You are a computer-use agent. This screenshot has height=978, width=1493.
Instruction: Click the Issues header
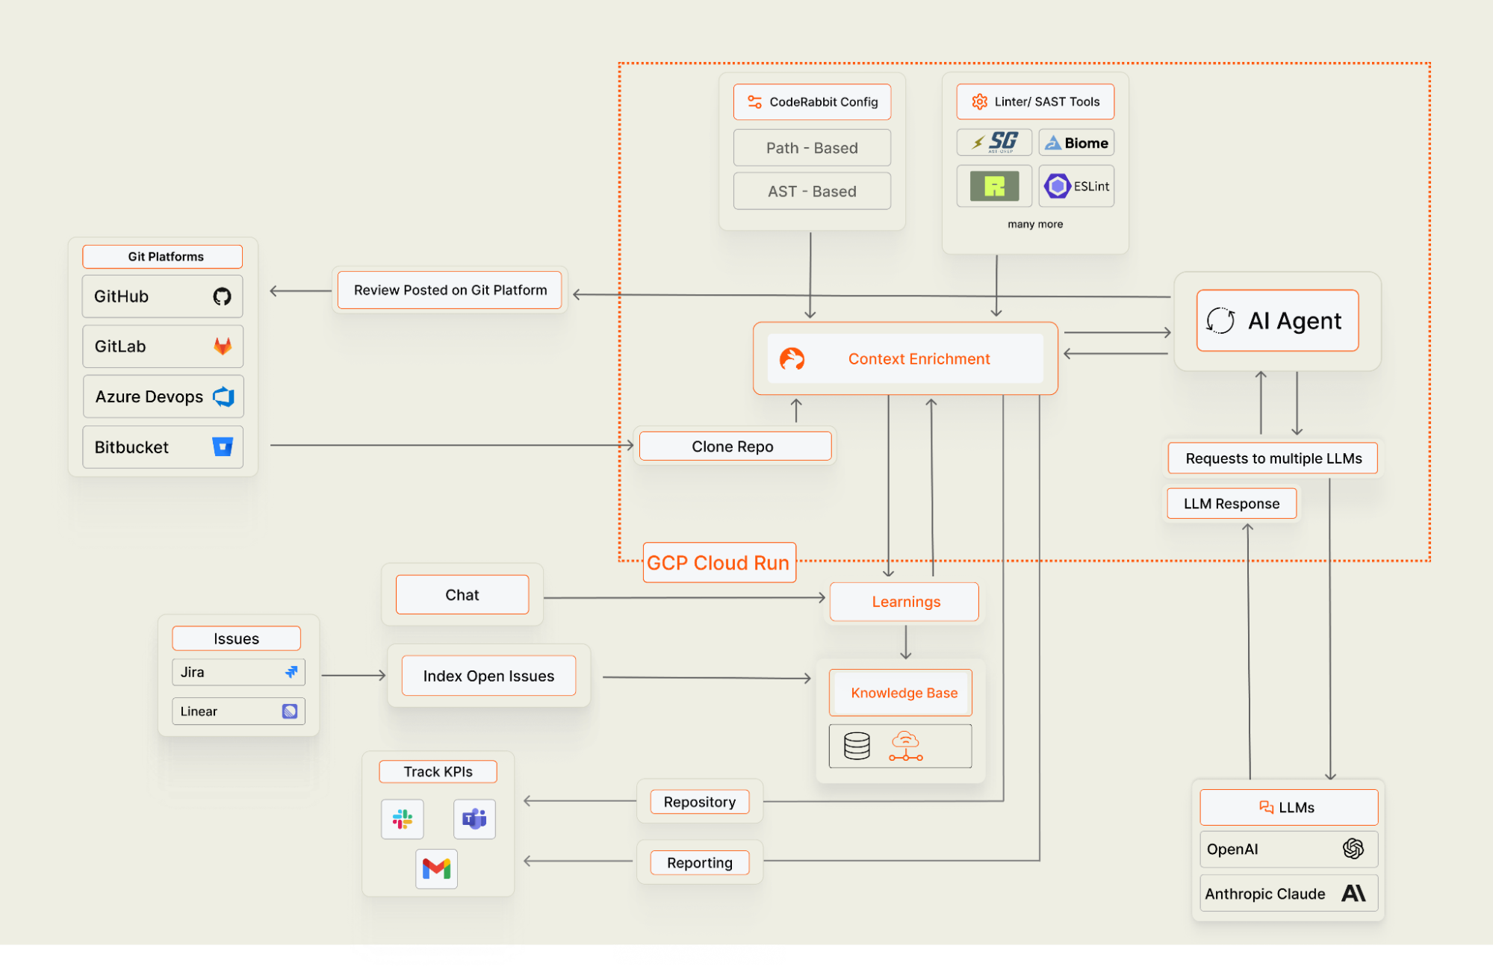(x=236, y=638)
